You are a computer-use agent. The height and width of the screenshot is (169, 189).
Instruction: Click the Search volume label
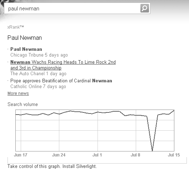click(x=23, y=104)
